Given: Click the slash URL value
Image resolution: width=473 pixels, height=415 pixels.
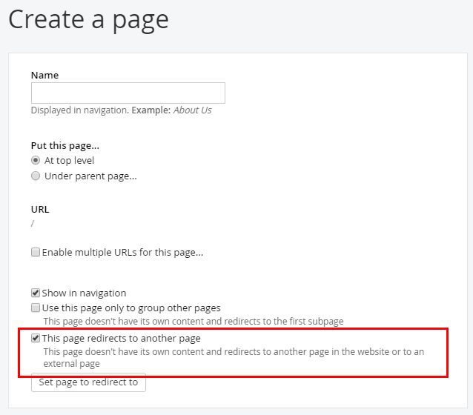Looking at the screenshot, I should point(33,224).
